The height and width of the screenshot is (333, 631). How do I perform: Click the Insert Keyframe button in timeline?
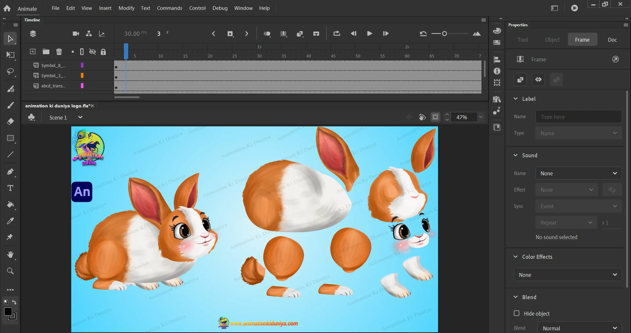tap(230, 34)
